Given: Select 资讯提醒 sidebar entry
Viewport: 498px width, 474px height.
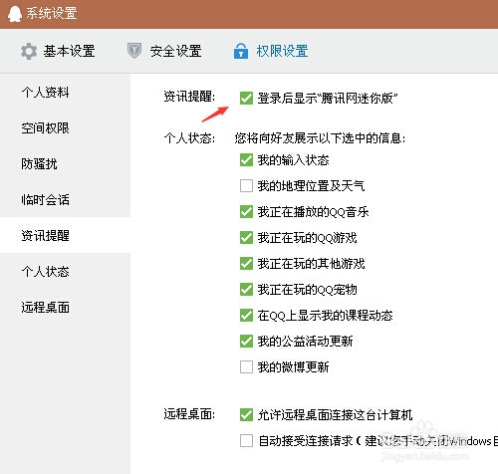Looking at the screenshot, I should tap(46, 236).
